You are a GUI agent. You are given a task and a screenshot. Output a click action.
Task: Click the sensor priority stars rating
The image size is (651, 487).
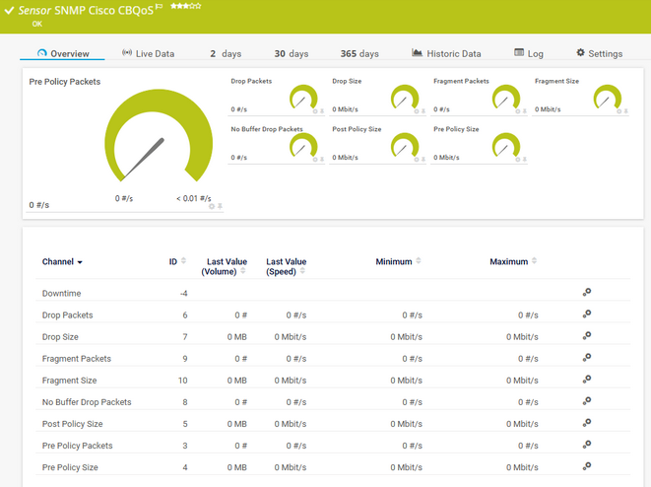[x=185, y=6]
